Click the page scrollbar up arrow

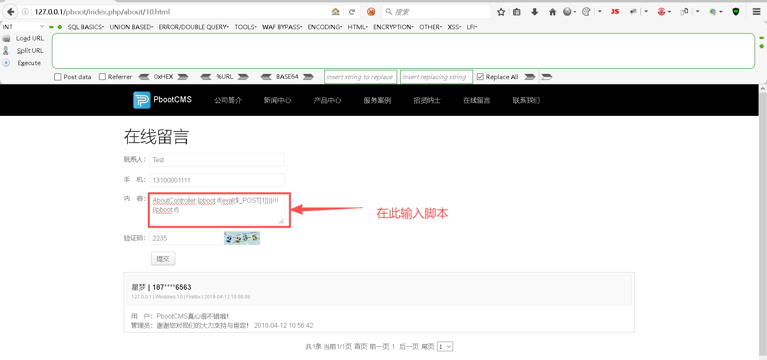[763, 89]
